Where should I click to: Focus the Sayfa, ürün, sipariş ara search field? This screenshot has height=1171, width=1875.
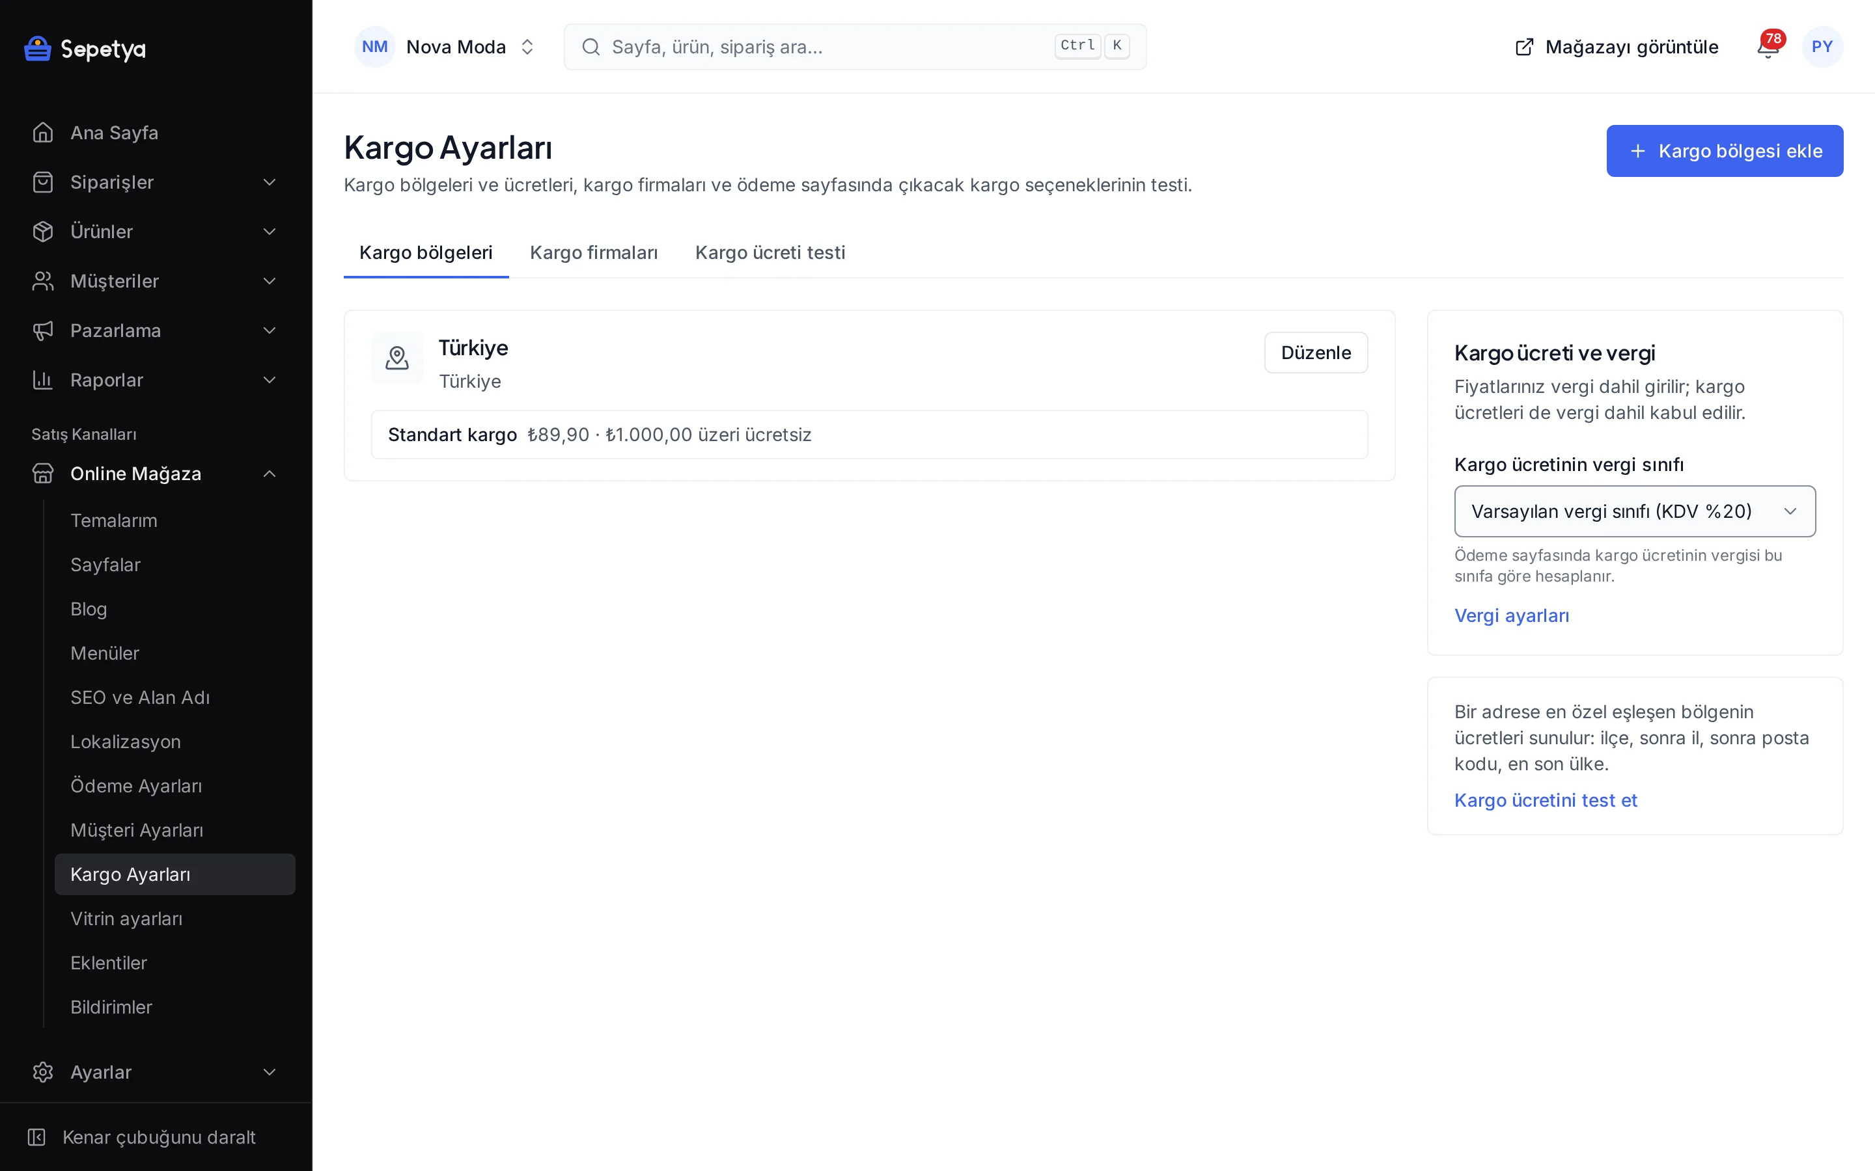tap(855, 47)
